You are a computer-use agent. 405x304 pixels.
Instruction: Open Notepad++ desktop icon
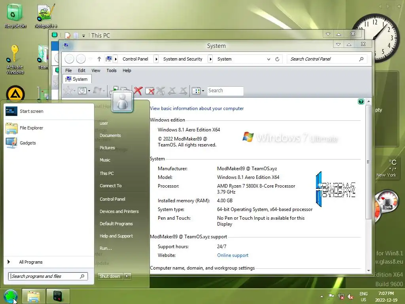coord(46,15)
